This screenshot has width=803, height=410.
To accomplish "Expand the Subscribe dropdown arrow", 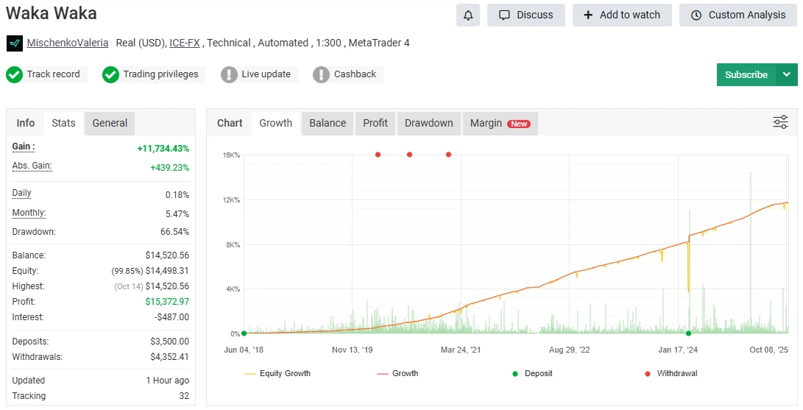I will coord(787,74).
